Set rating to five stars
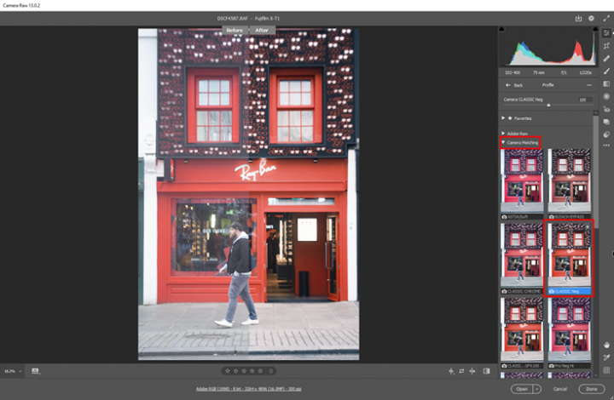614x400 pixels. click(x=260, y=371)
